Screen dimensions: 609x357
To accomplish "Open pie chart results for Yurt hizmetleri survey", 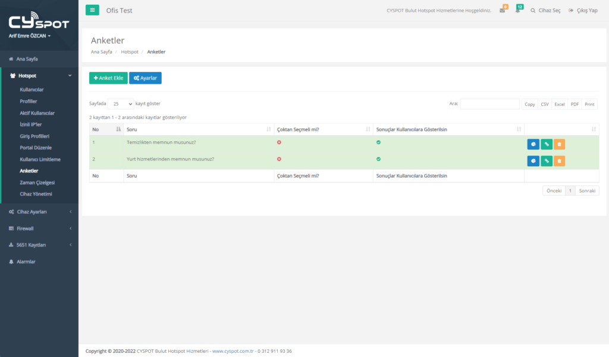I will click(x=533, y=161).
